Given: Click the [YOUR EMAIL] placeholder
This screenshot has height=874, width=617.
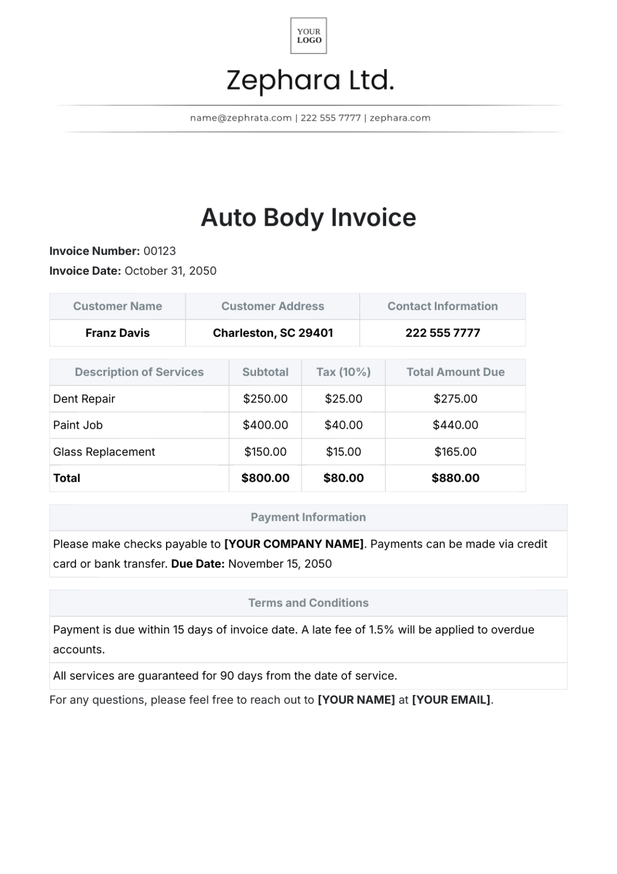Looking at the screenshot, I should pyautogui.click(x=451, y=700).
